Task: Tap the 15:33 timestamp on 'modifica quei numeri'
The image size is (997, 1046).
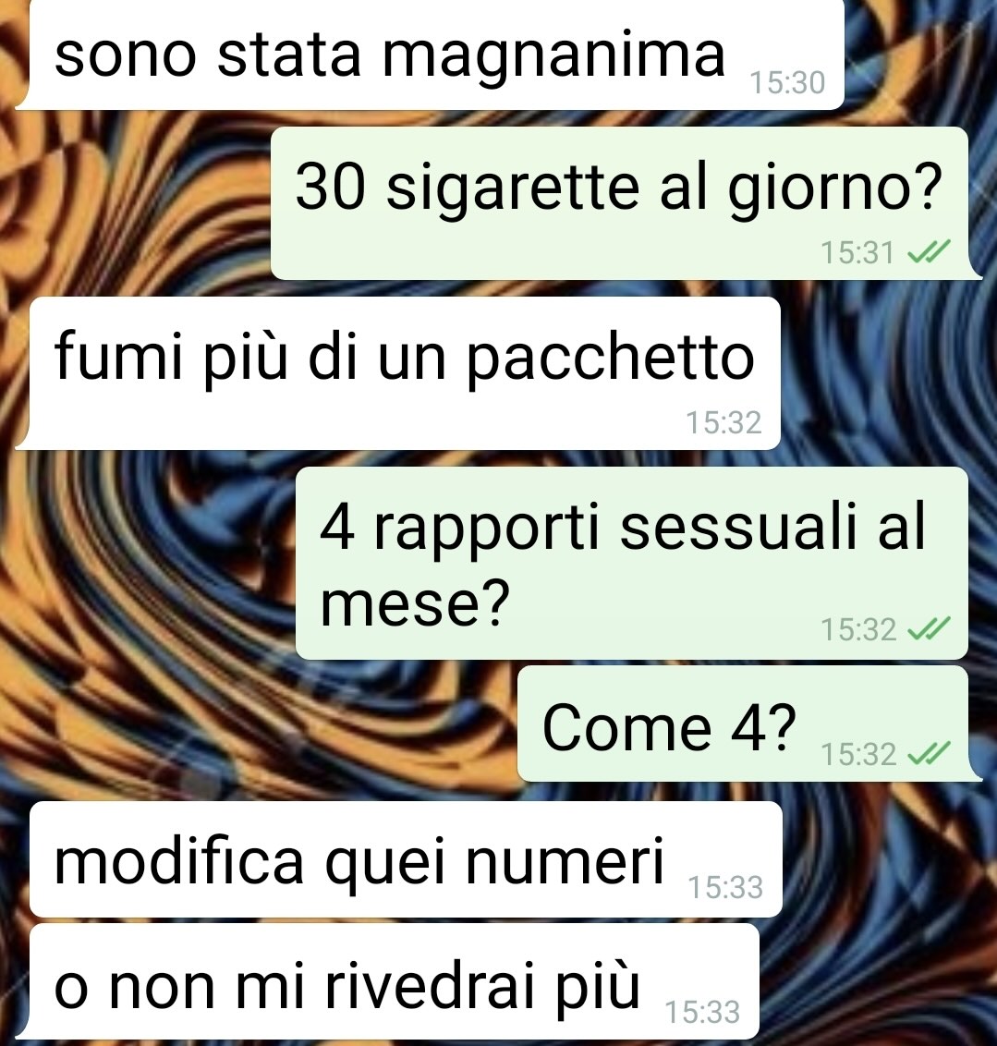Action: 725,887
